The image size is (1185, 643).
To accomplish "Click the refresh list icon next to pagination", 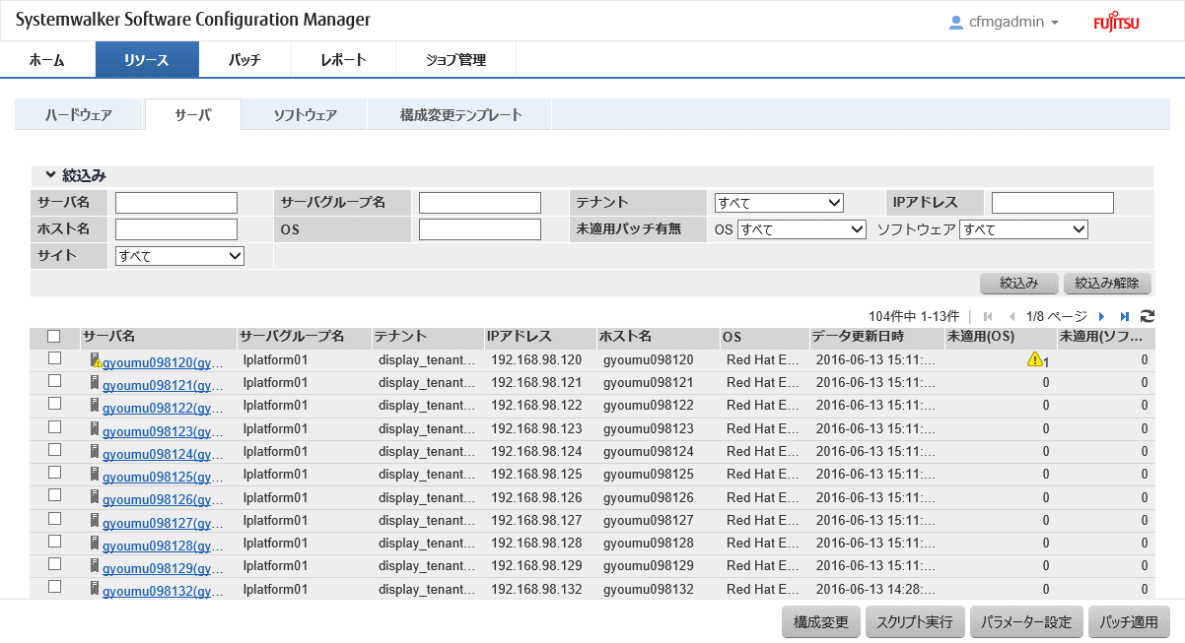I will [x=1147, y=316].
